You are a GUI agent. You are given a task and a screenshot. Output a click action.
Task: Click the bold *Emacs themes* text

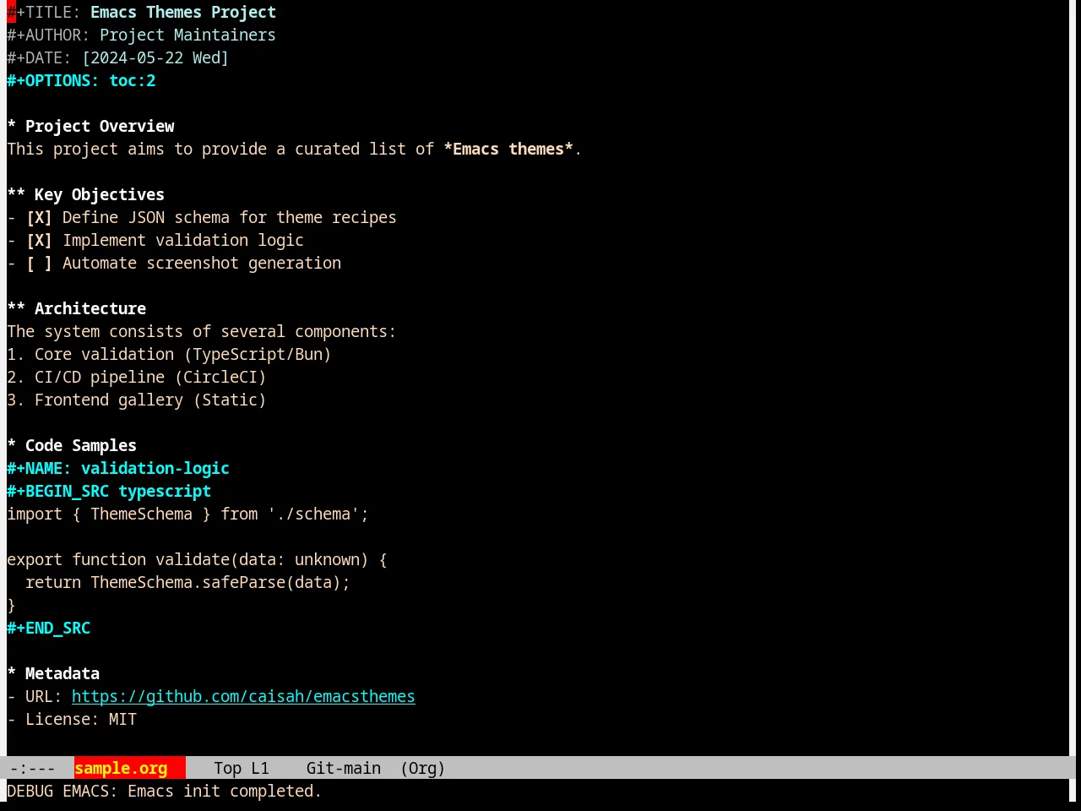point(508,150)
